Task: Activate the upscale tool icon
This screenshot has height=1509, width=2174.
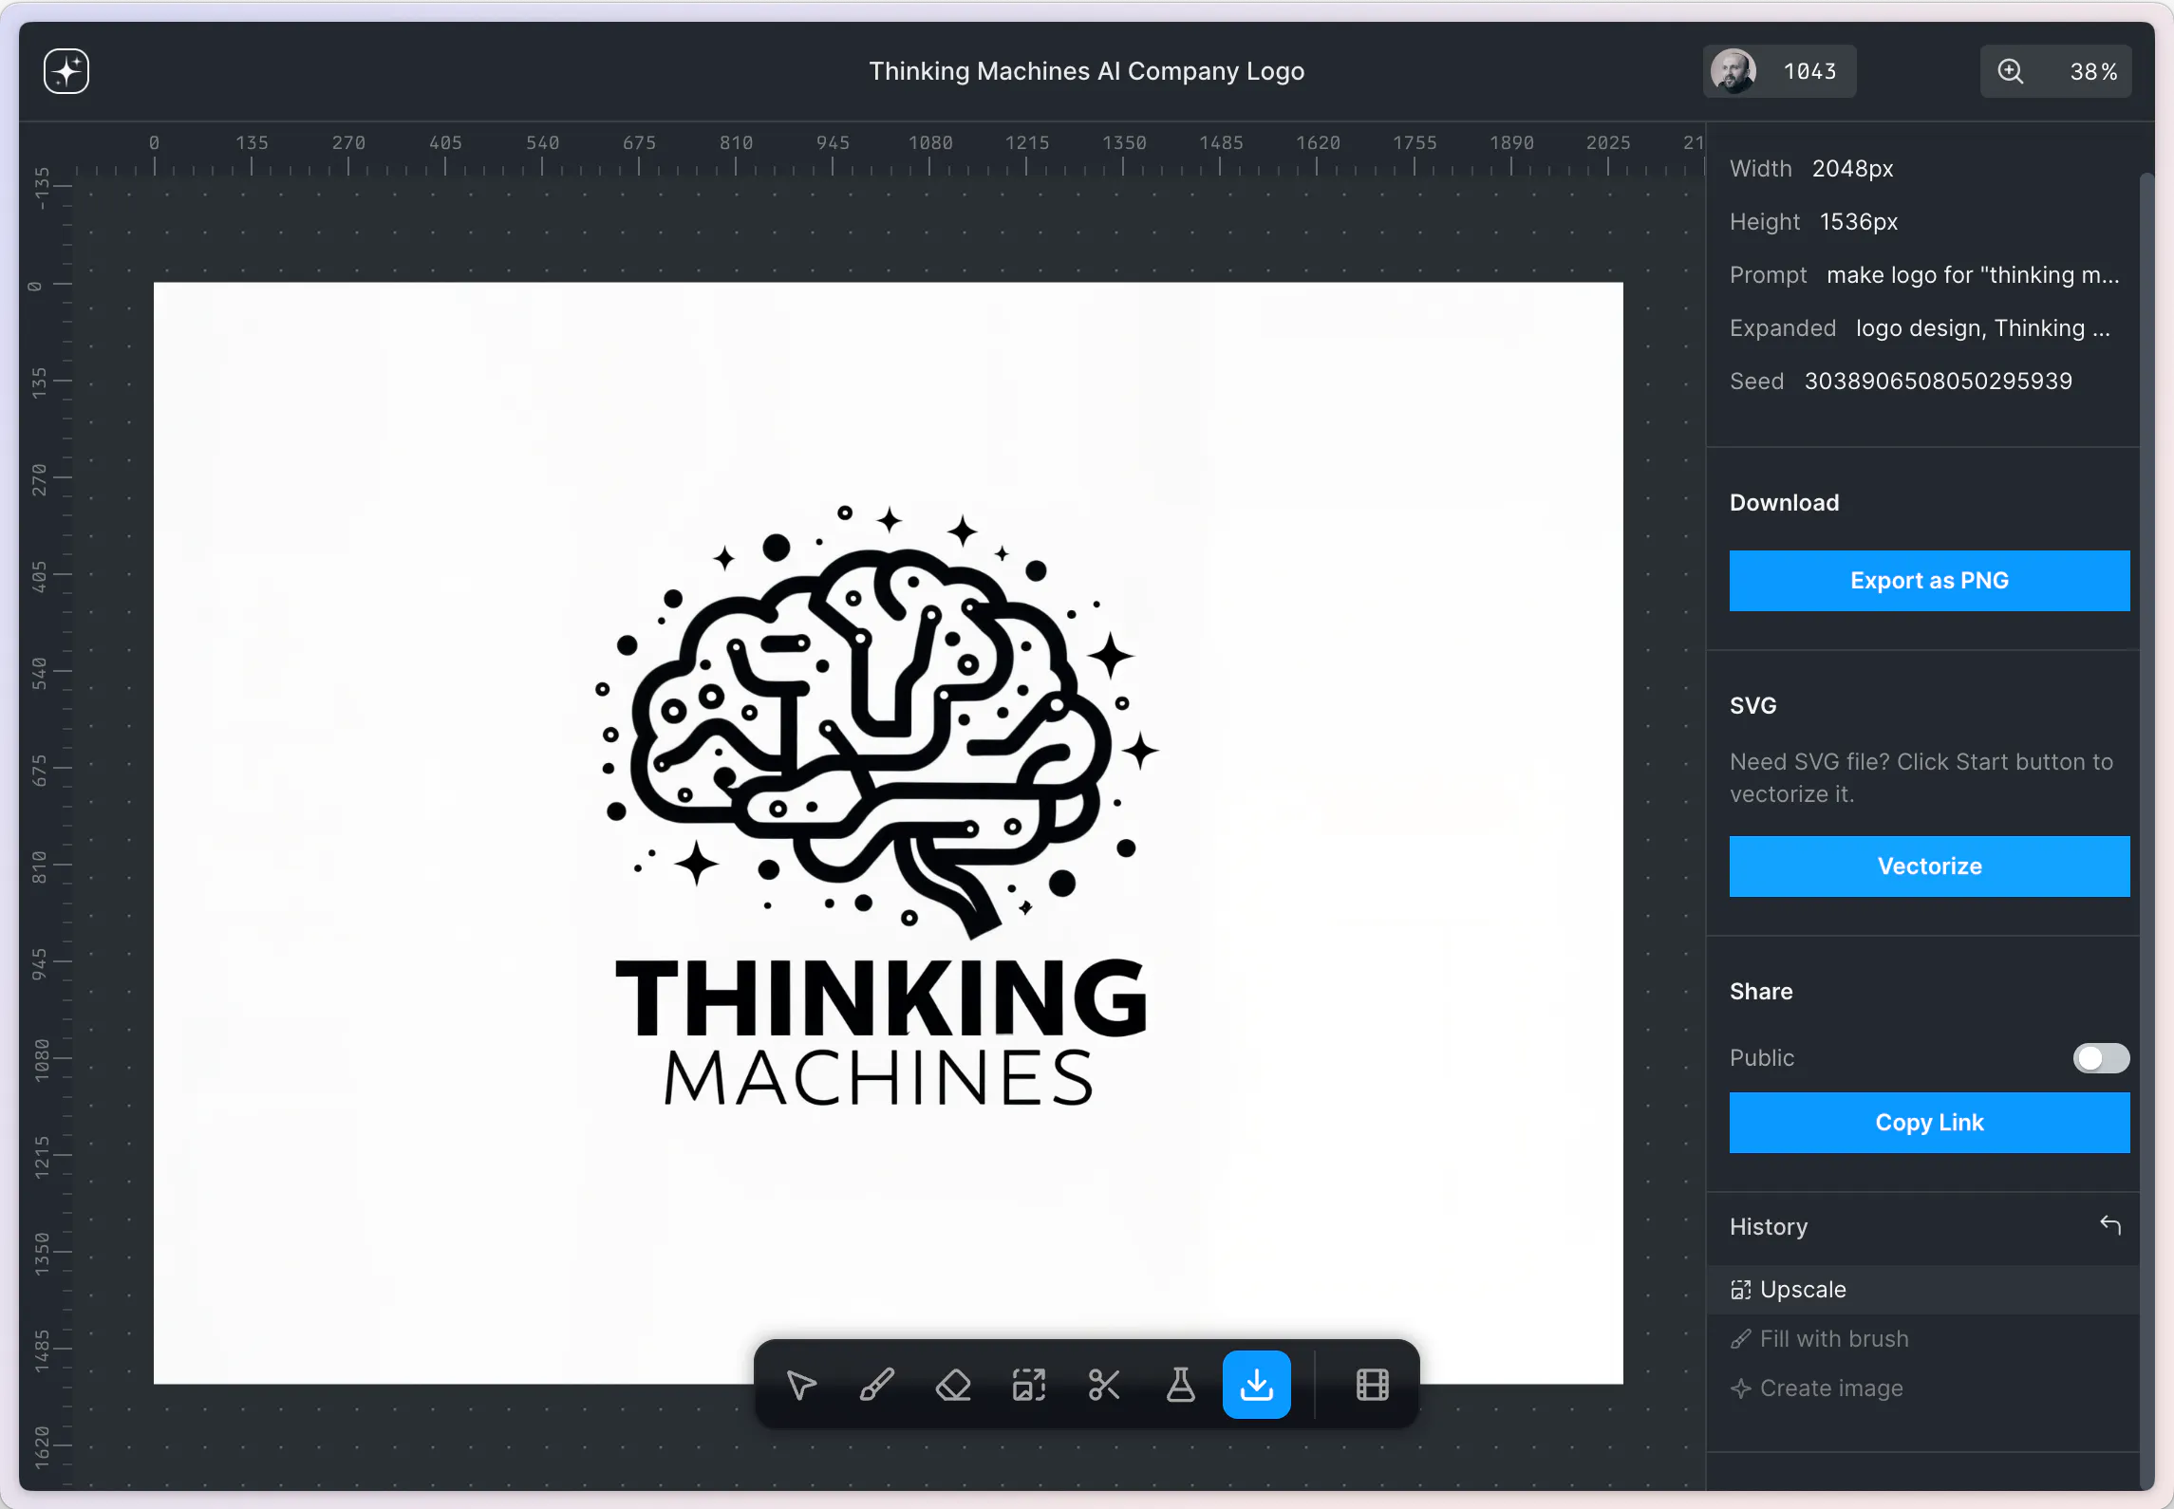Action: tap(1029, 1385)
